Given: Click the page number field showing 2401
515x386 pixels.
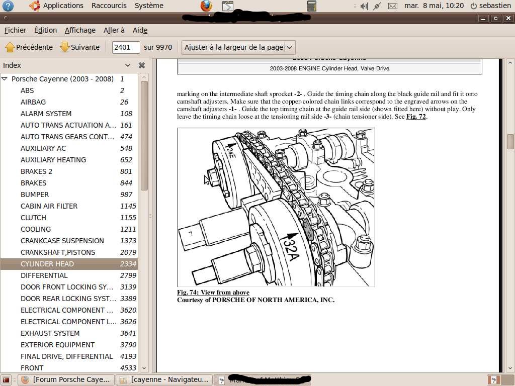Looking at the screenshot, I should (126, 47).
